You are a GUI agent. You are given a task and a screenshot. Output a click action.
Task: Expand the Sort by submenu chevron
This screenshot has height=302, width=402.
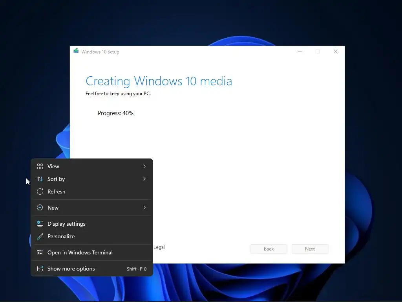click(144, 179)
